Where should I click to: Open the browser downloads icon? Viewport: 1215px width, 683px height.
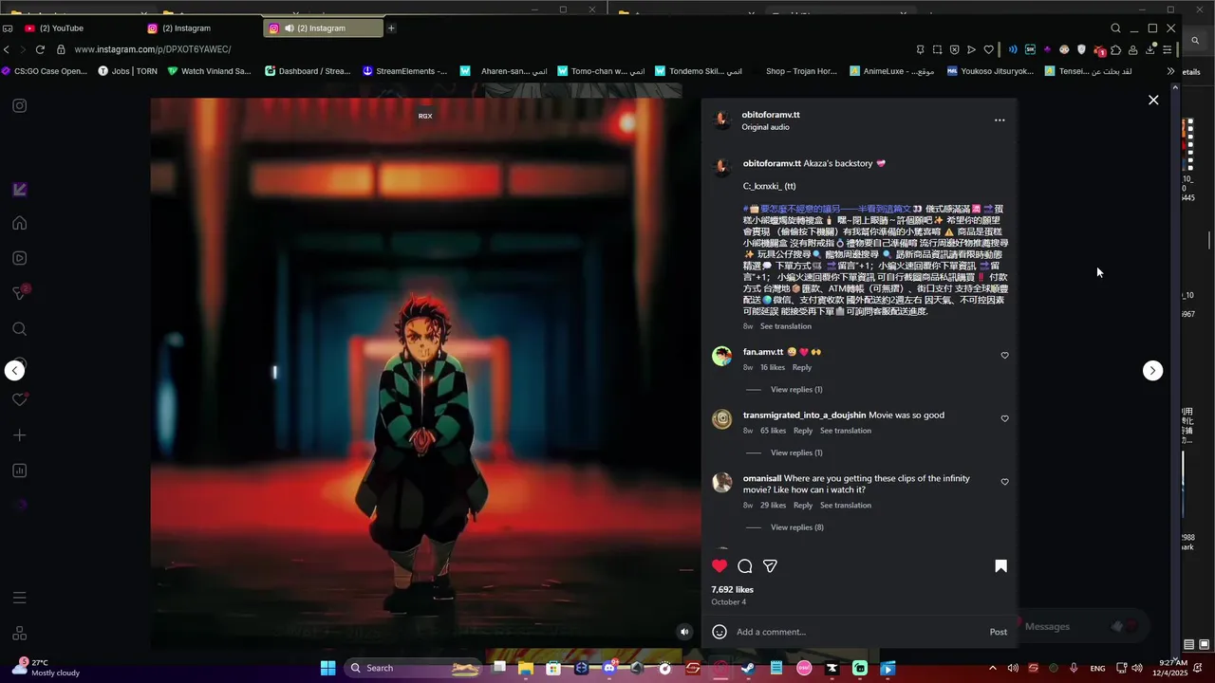(1150, 49)
